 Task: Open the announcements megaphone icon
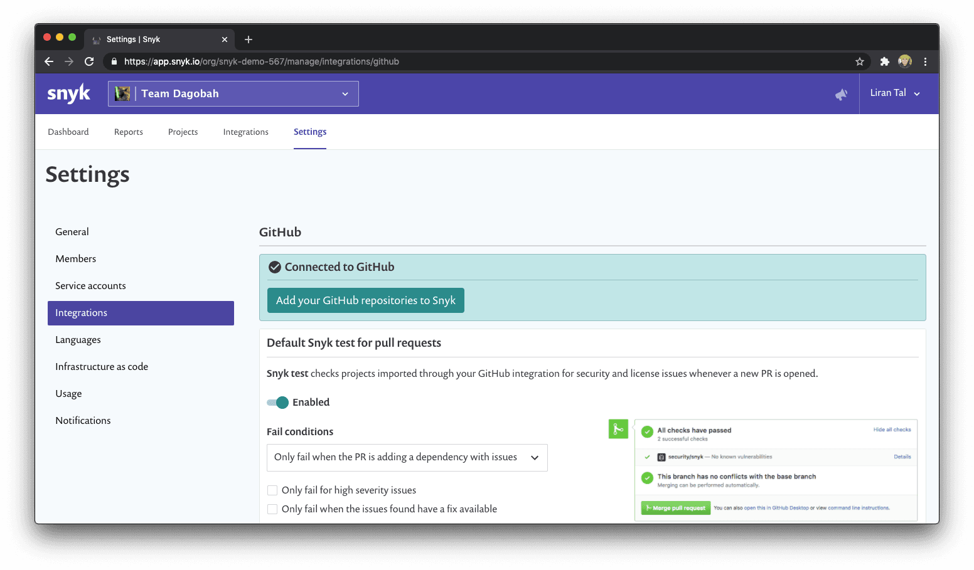(841, 94)
